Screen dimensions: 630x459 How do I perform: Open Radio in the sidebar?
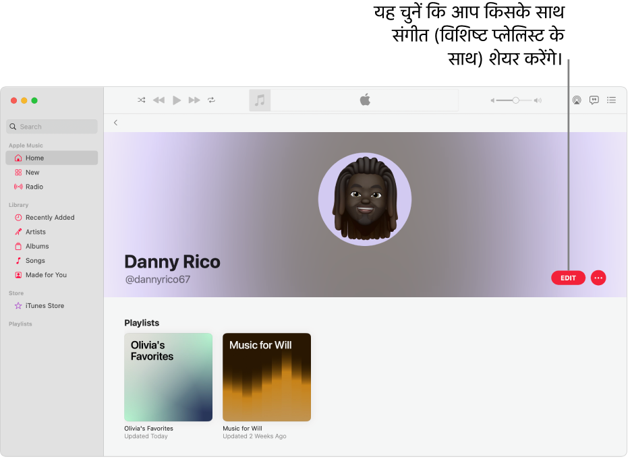coord(52,187)
